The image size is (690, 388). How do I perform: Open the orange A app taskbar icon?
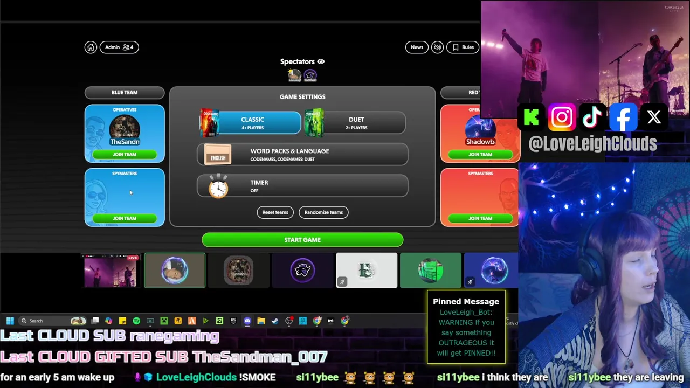192,321
